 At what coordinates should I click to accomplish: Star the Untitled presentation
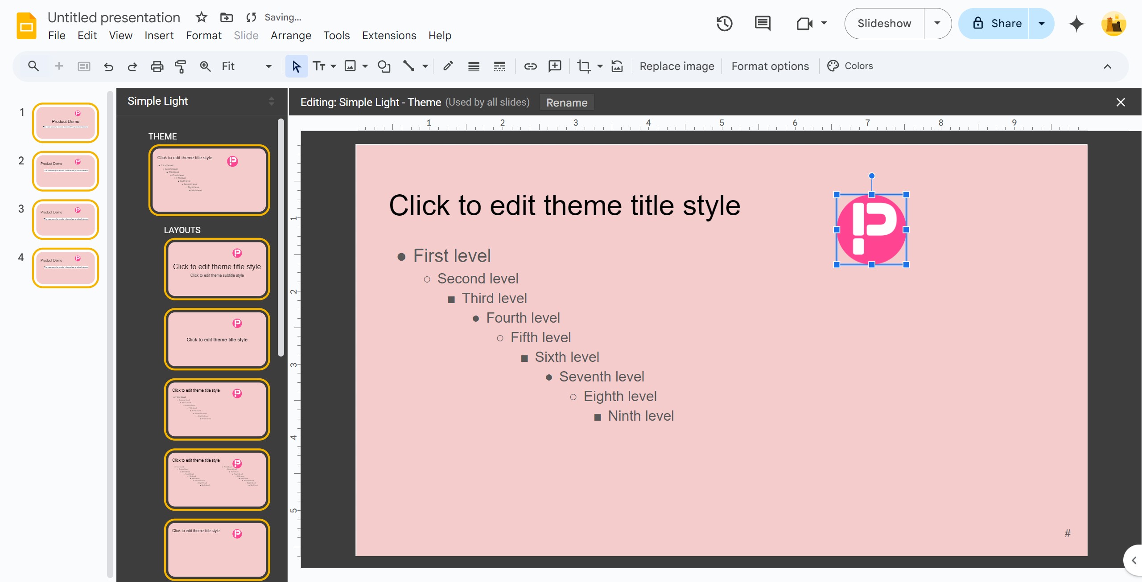tap(202, 17)
